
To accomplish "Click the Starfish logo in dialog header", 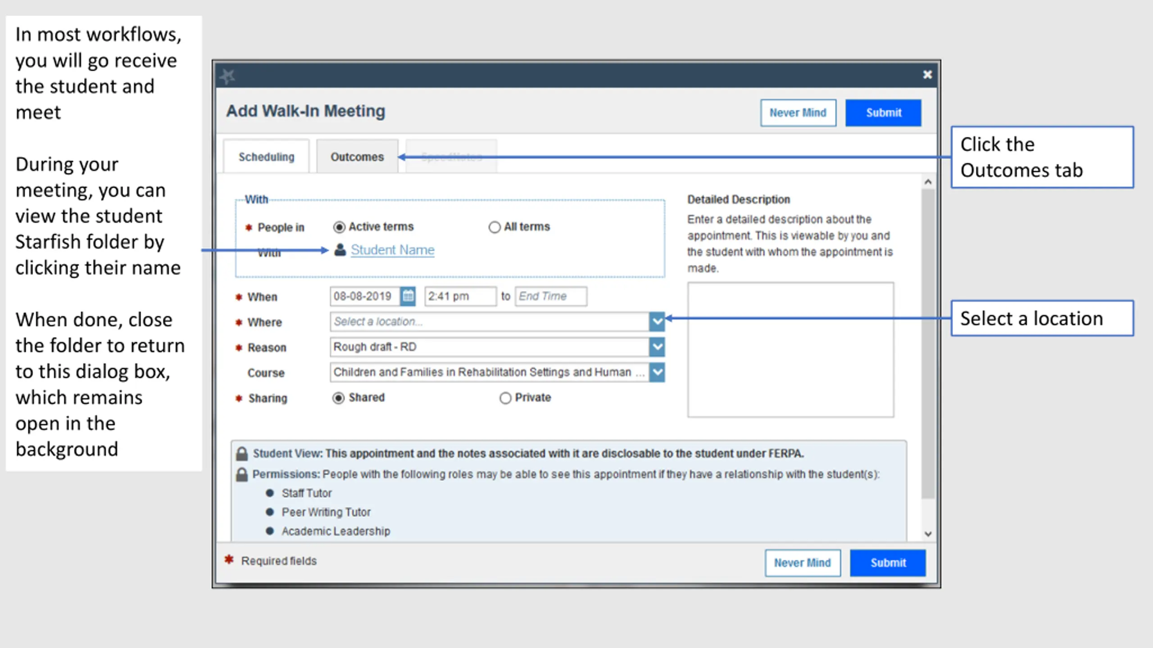I will [x=227, y=76].
